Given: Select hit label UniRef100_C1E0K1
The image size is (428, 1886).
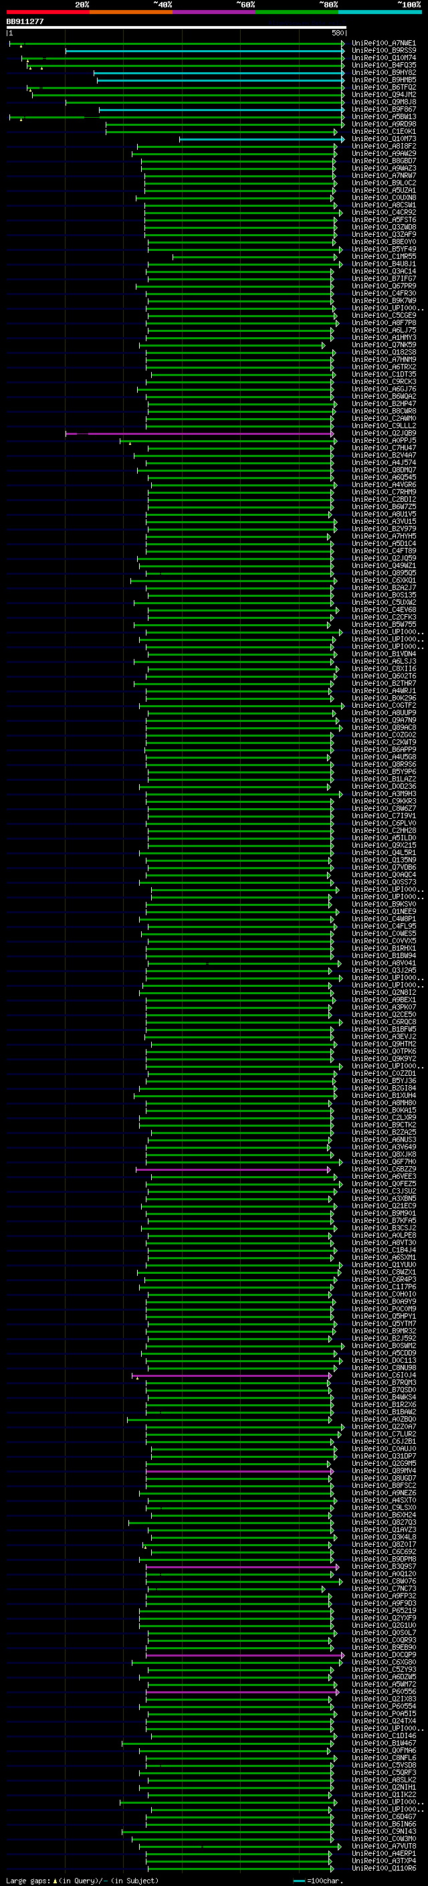Looking at the screenshot, I should coord(383,132).
